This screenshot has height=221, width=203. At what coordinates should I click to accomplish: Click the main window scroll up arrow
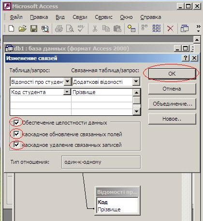(197, 40)
